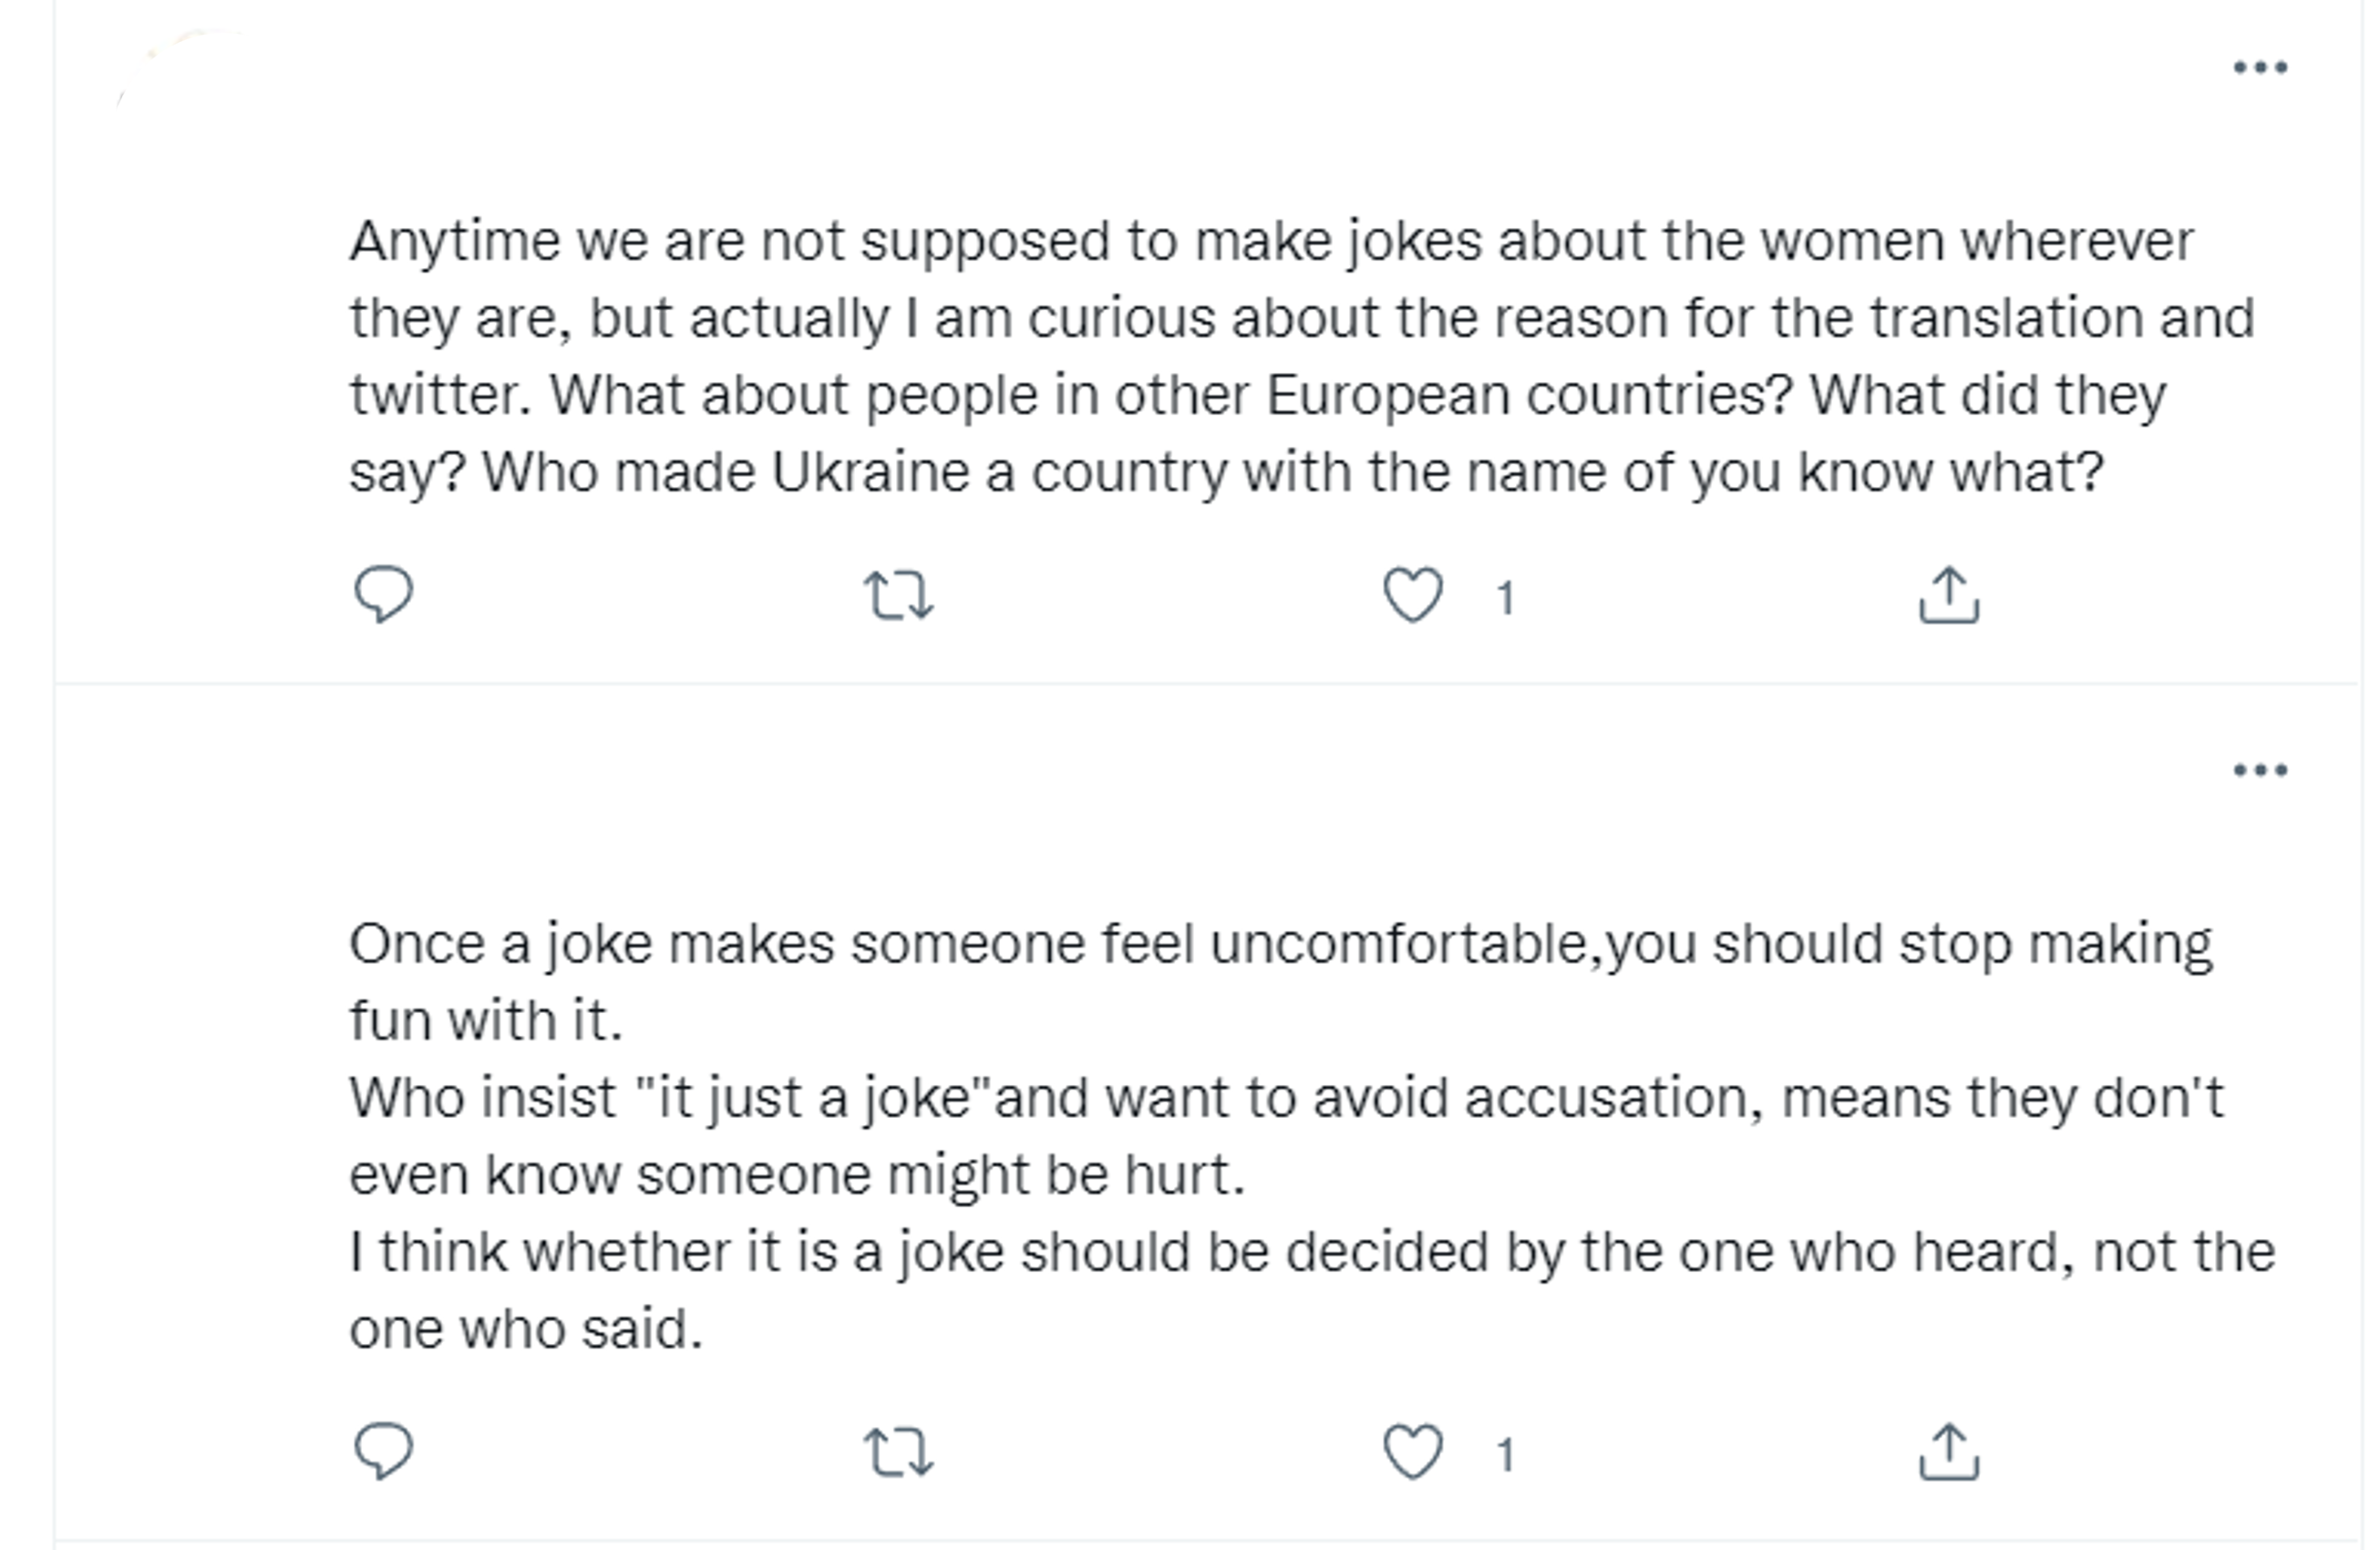This screenshot has height=1550, width=2380.
Task: Reply to the "Once a joke" tweet
Action: click(x=383, y=1451)
